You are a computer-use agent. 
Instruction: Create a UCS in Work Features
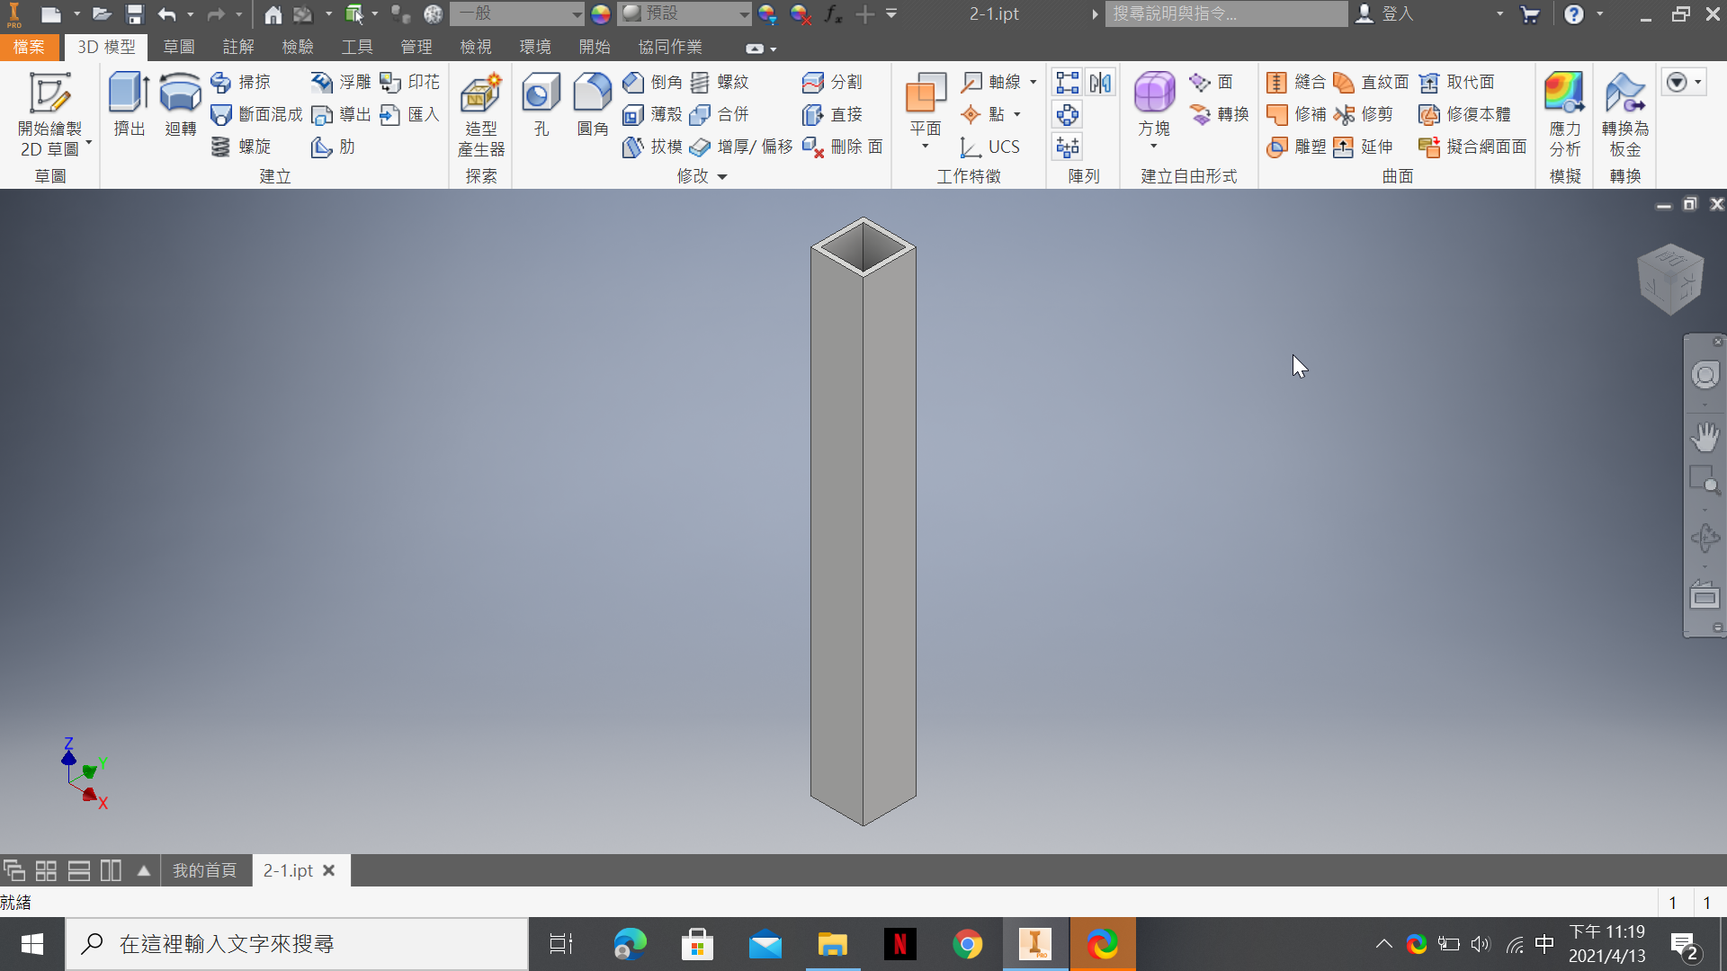(x=989, y=147)
